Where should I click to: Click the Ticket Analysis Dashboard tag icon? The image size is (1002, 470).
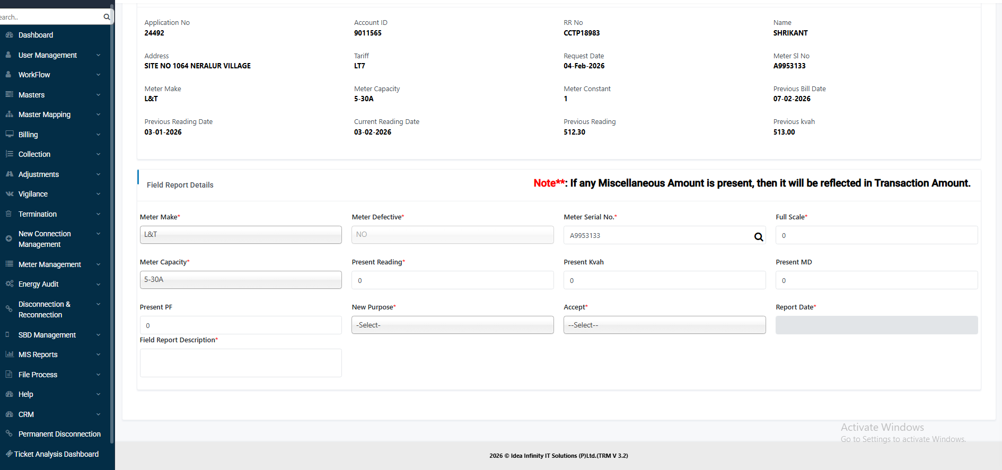pos(9,454)
